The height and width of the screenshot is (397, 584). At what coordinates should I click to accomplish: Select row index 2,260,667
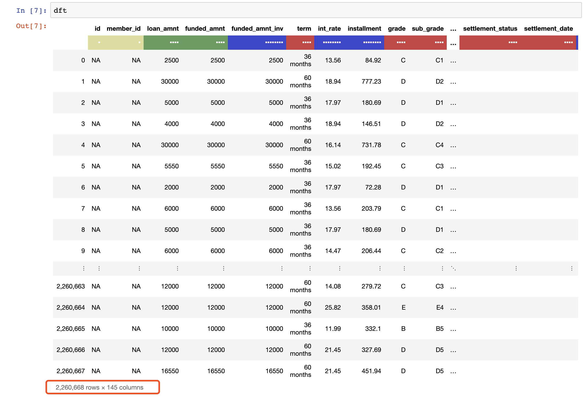click(70, 371)
